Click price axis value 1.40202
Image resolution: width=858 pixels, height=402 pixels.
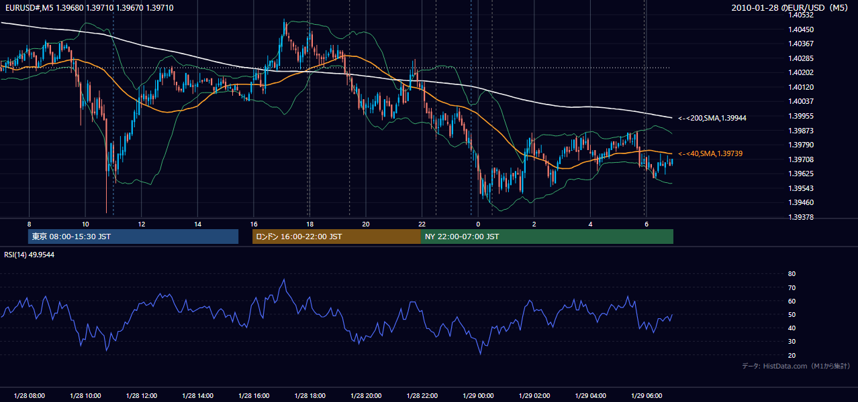800,72
